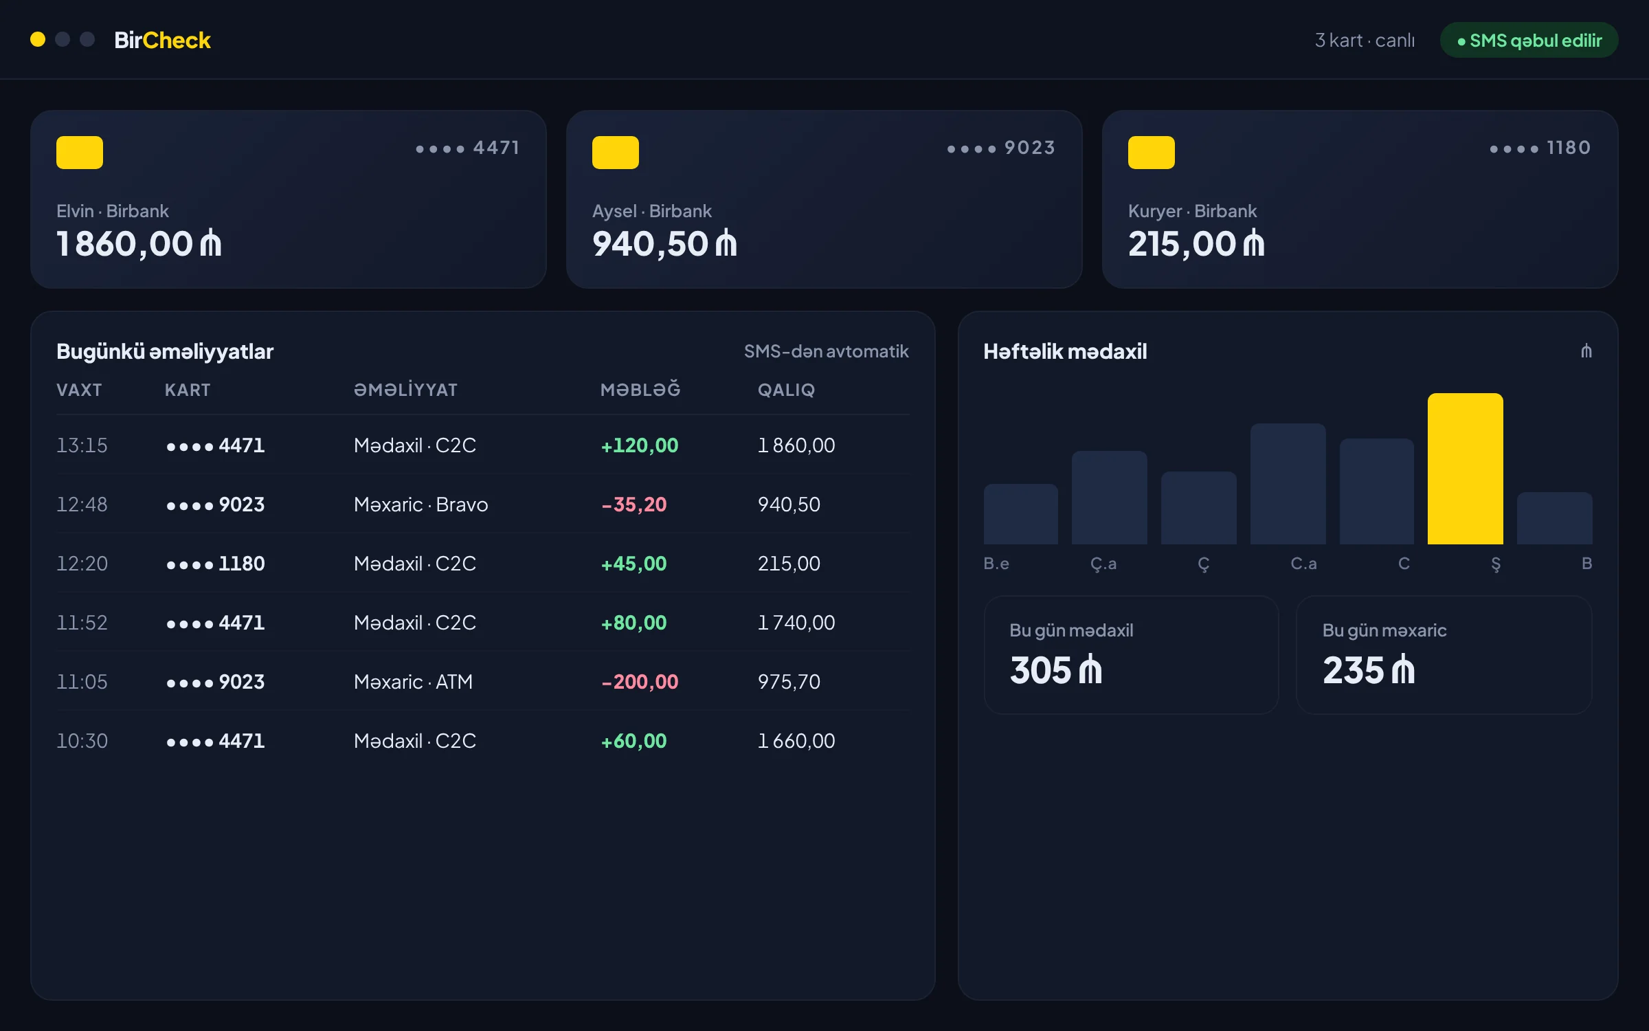Click the masked card number 1180 on Kuryer card
Viewport: 1649px width, 1031px height.
pos(1540,148)
